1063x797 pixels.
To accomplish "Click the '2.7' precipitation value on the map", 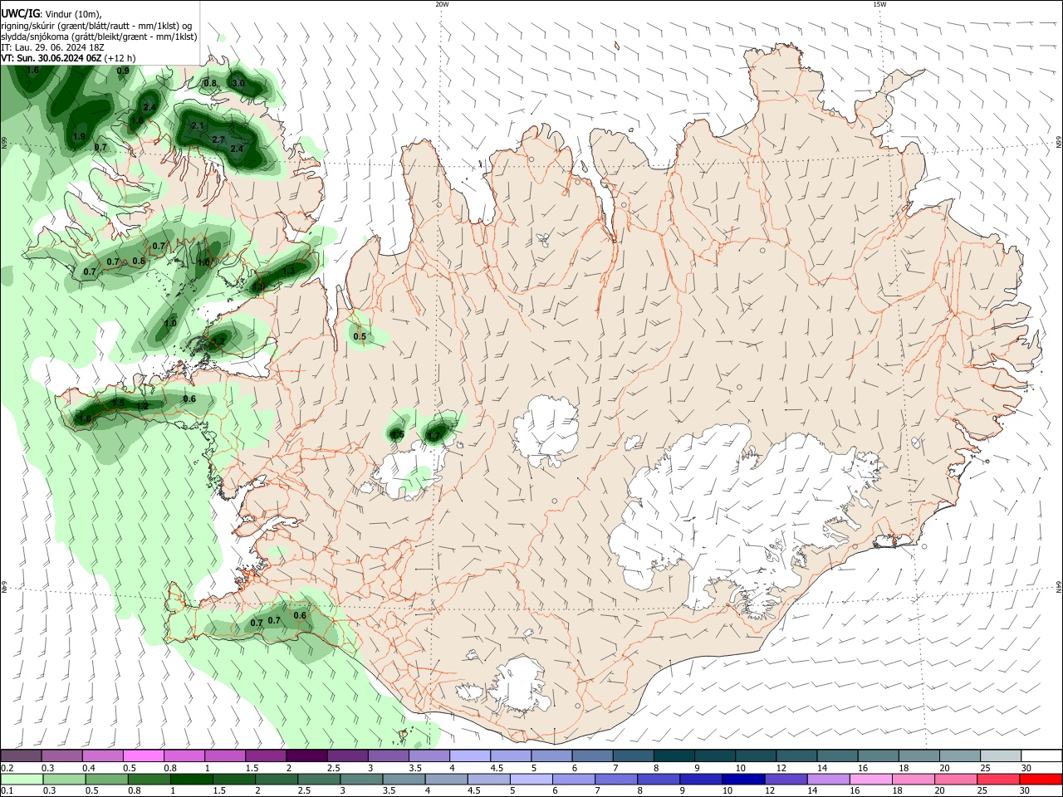I will pos(218,139).
